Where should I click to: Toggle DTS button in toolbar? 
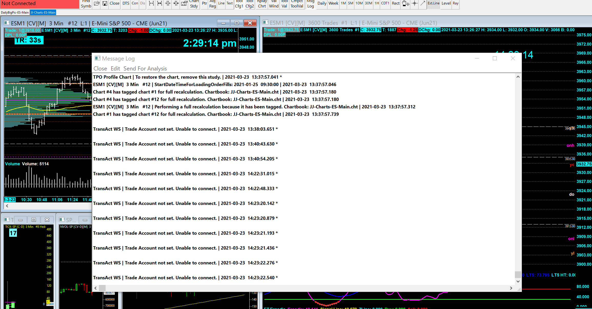click(x=126, y=3)
